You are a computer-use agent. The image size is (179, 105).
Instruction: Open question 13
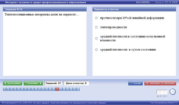point(46,89)
